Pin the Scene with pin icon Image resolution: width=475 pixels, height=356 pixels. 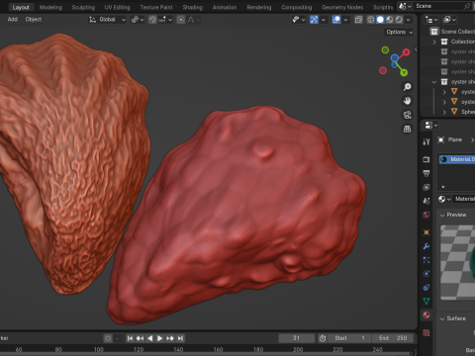coord(467,6)
